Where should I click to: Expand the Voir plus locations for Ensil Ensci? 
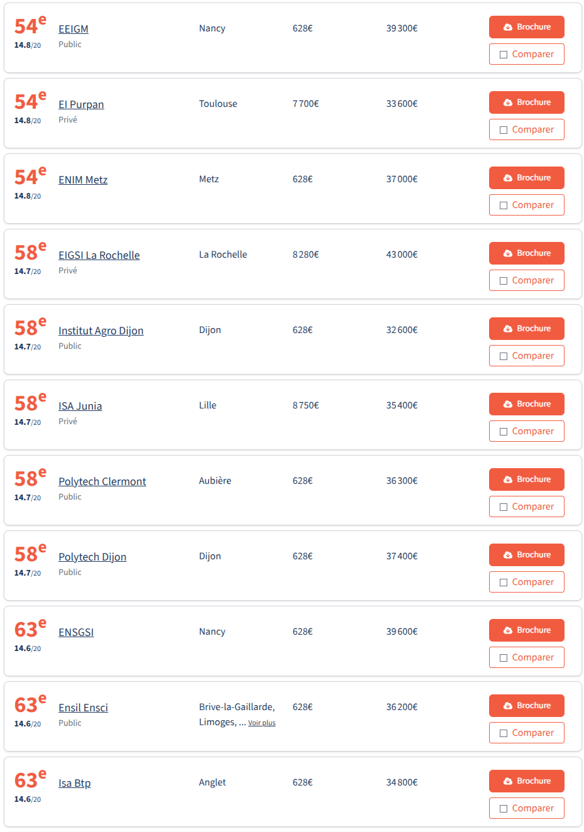click(262, 723)
